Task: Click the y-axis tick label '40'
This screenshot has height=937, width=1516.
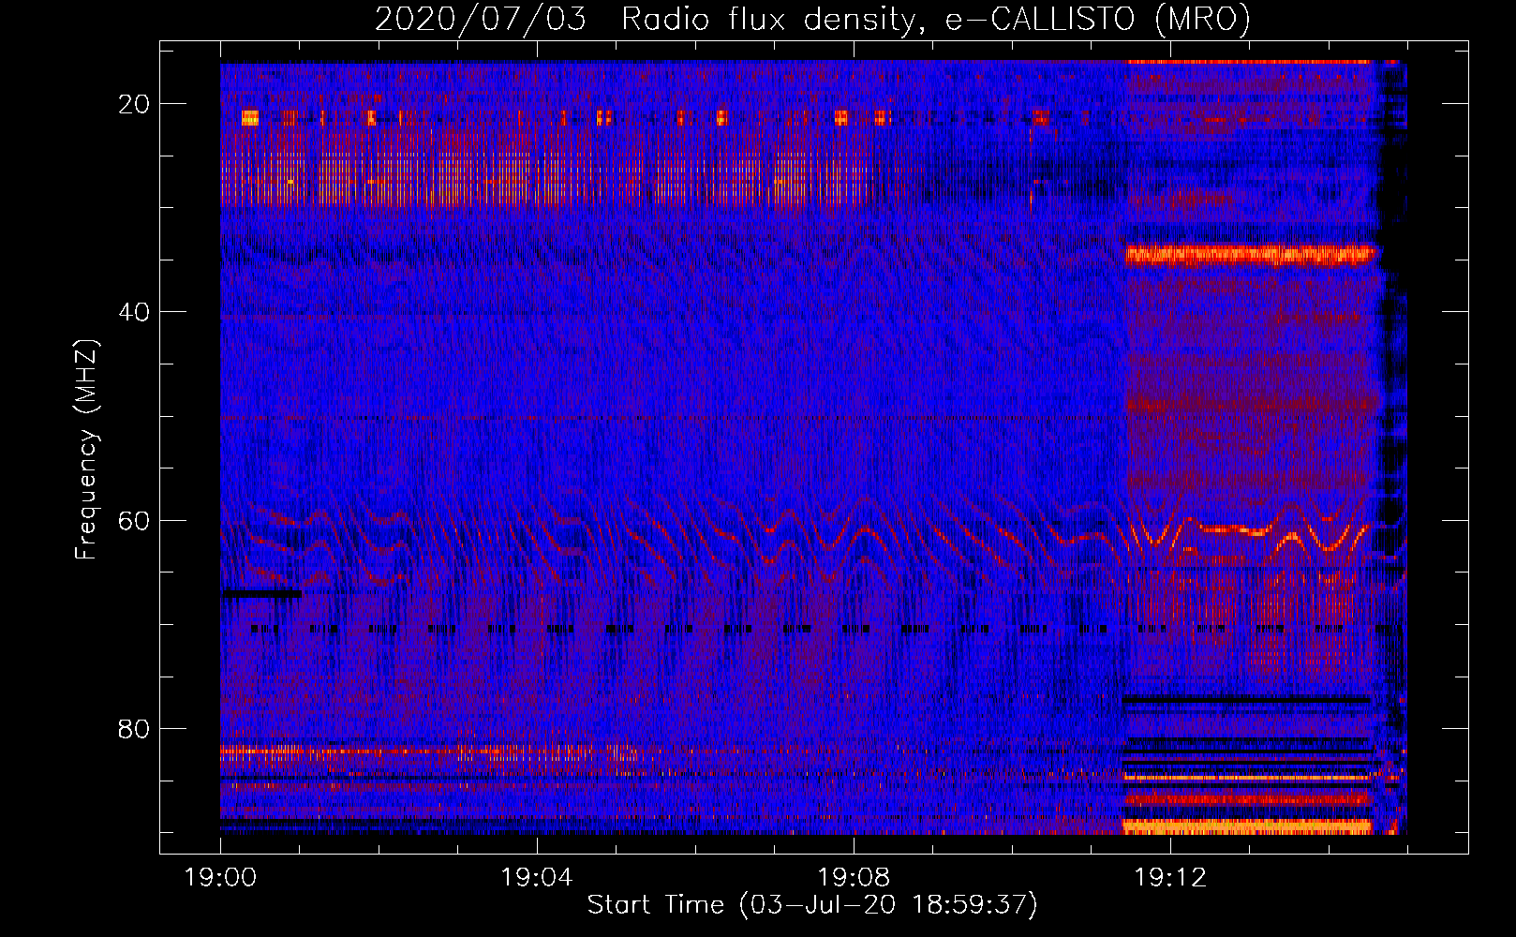Action: click(x=134, y=312)
